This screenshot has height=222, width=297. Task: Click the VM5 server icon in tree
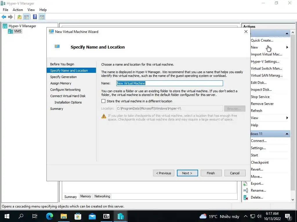coord(10,31)
